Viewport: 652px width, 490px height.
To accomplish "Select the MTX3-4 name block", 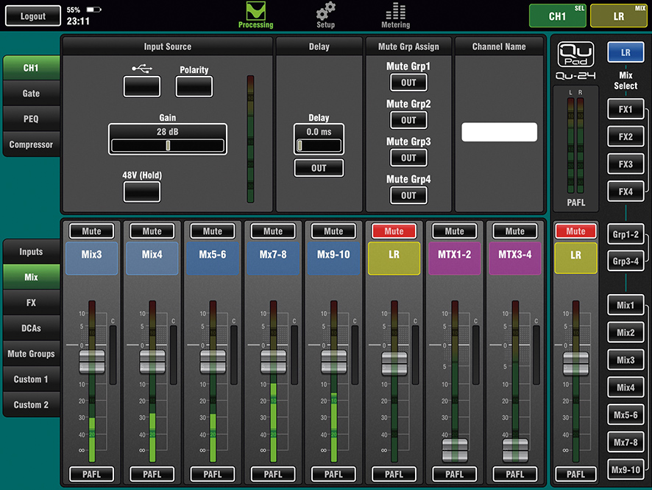I will coord(515,259).
